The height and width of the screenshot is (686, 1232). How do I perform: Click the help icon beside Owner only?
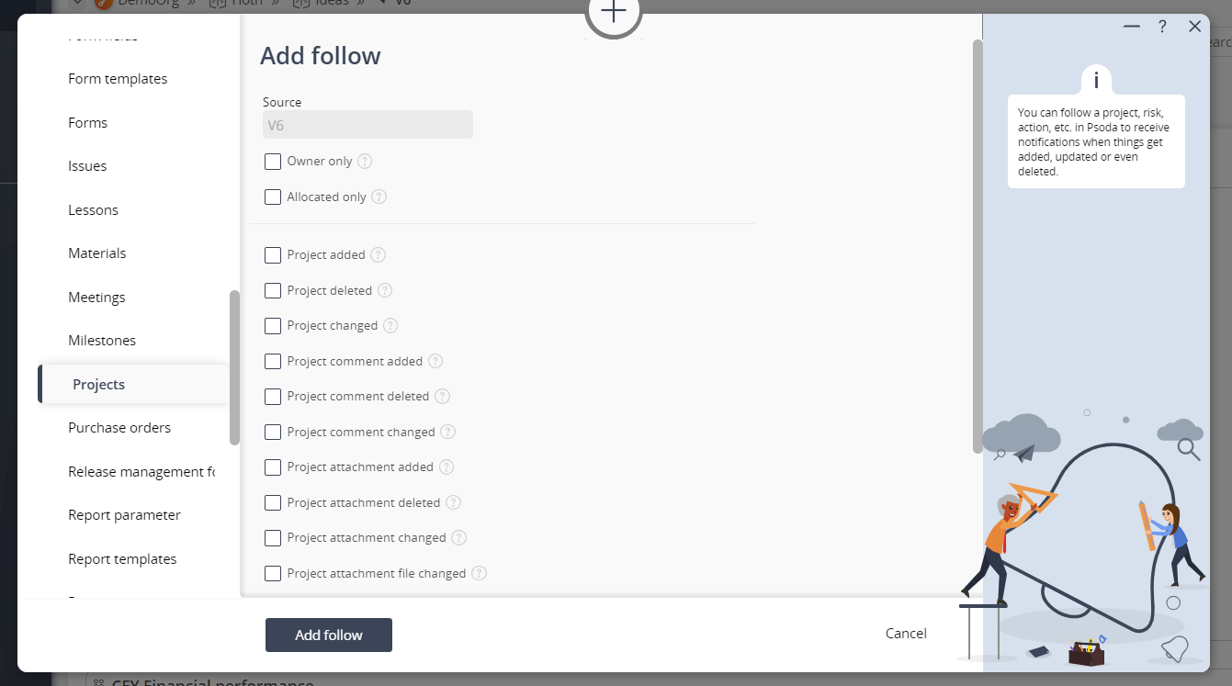pyautogui.click(x=365, y=162)
